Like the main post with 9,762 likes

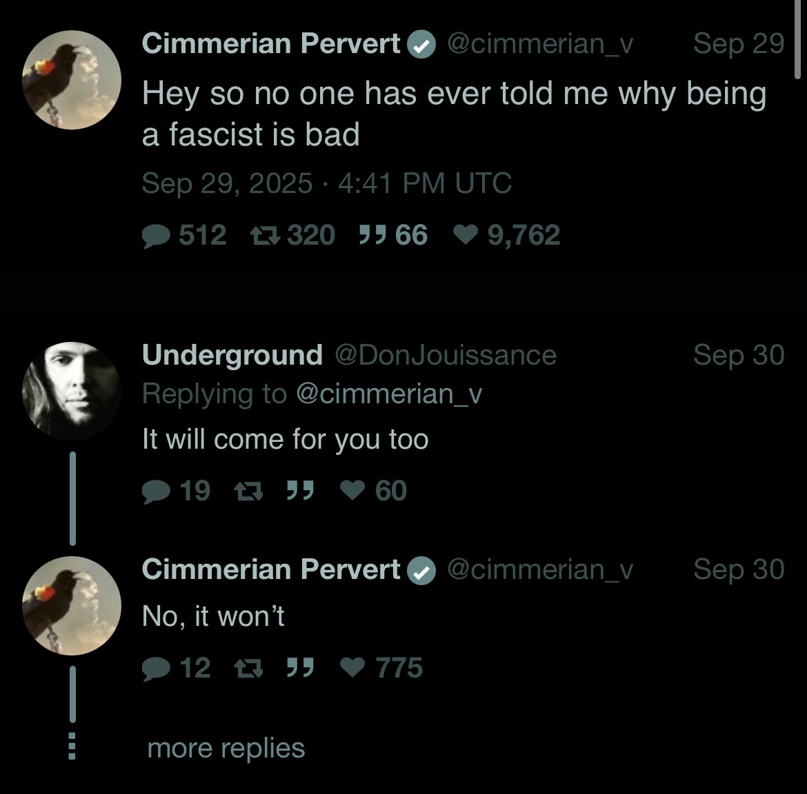[466, 236]
